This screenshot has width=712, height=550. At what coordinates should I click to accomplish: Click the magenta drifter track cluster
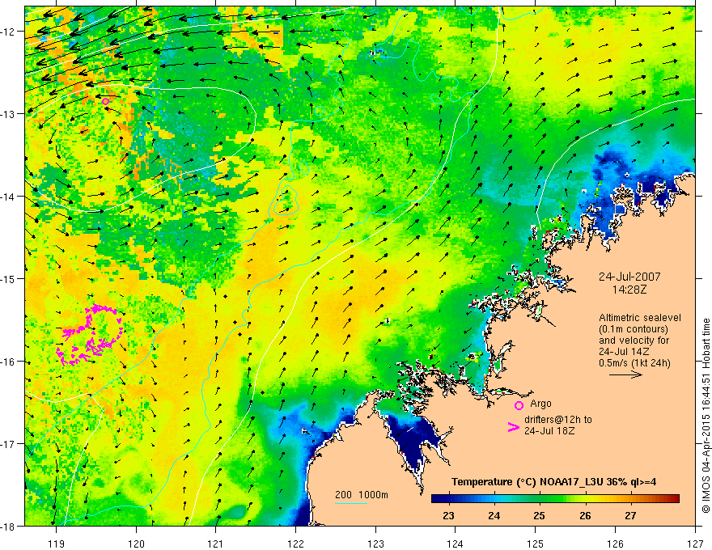pyautogui.click(x=90, y=336)
